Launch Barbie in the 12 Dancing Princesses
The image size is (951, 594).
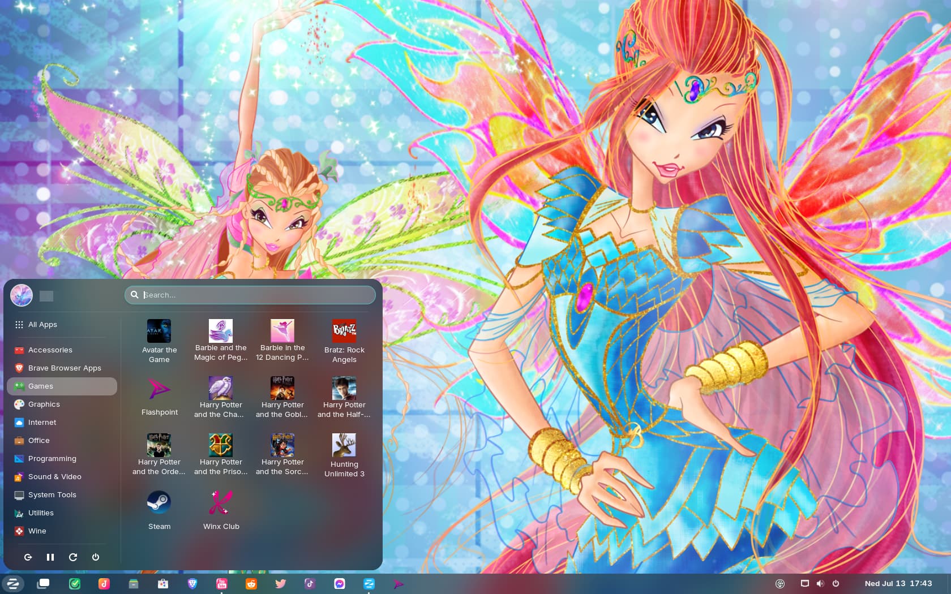[x=282, y=341]
